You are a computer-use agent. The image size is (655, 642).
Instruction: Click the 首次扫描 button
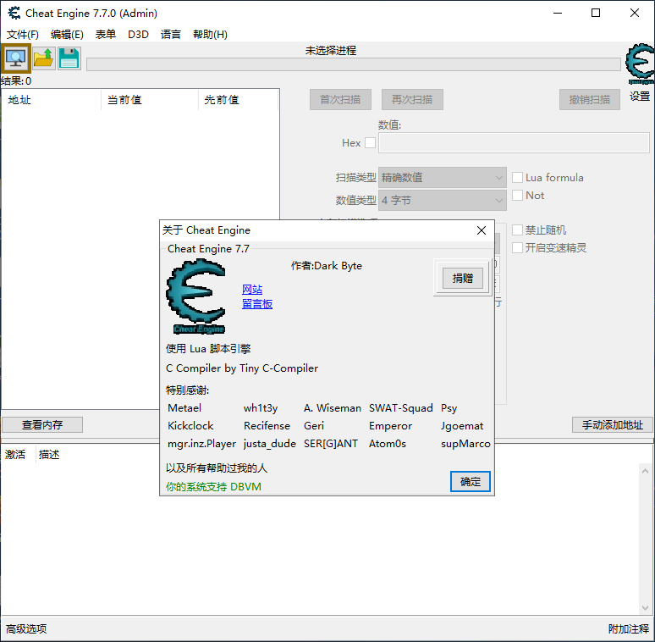point(340,99)
